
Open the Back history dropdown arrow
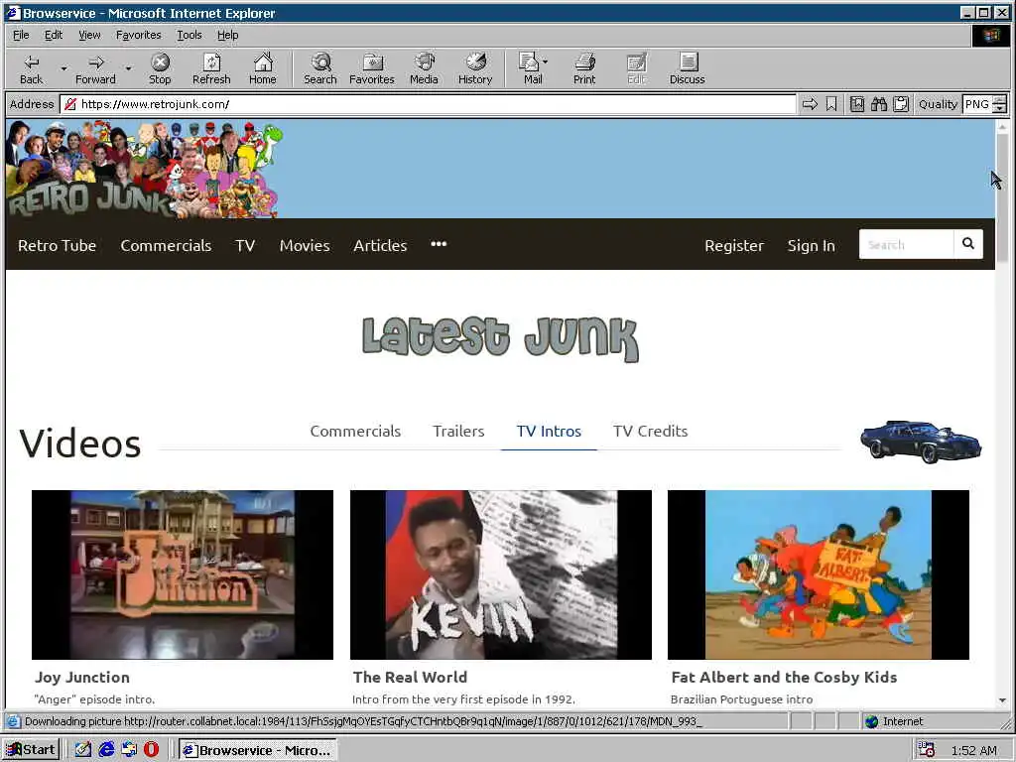pyautogui.click(x=63, y=68)
